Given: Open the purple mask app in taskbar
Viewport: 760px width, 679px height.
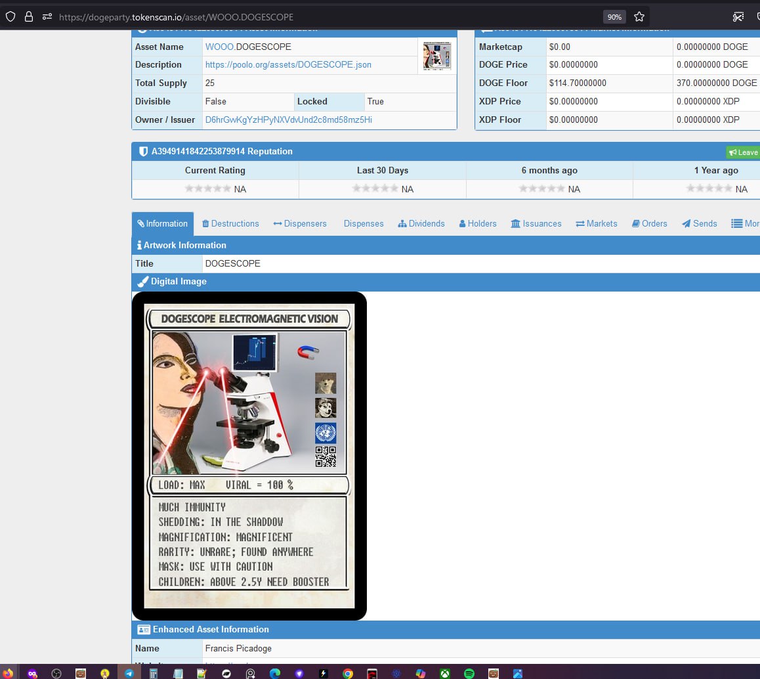Looking at the screenshot, I should pyautogui.click(x=32, y=673).
